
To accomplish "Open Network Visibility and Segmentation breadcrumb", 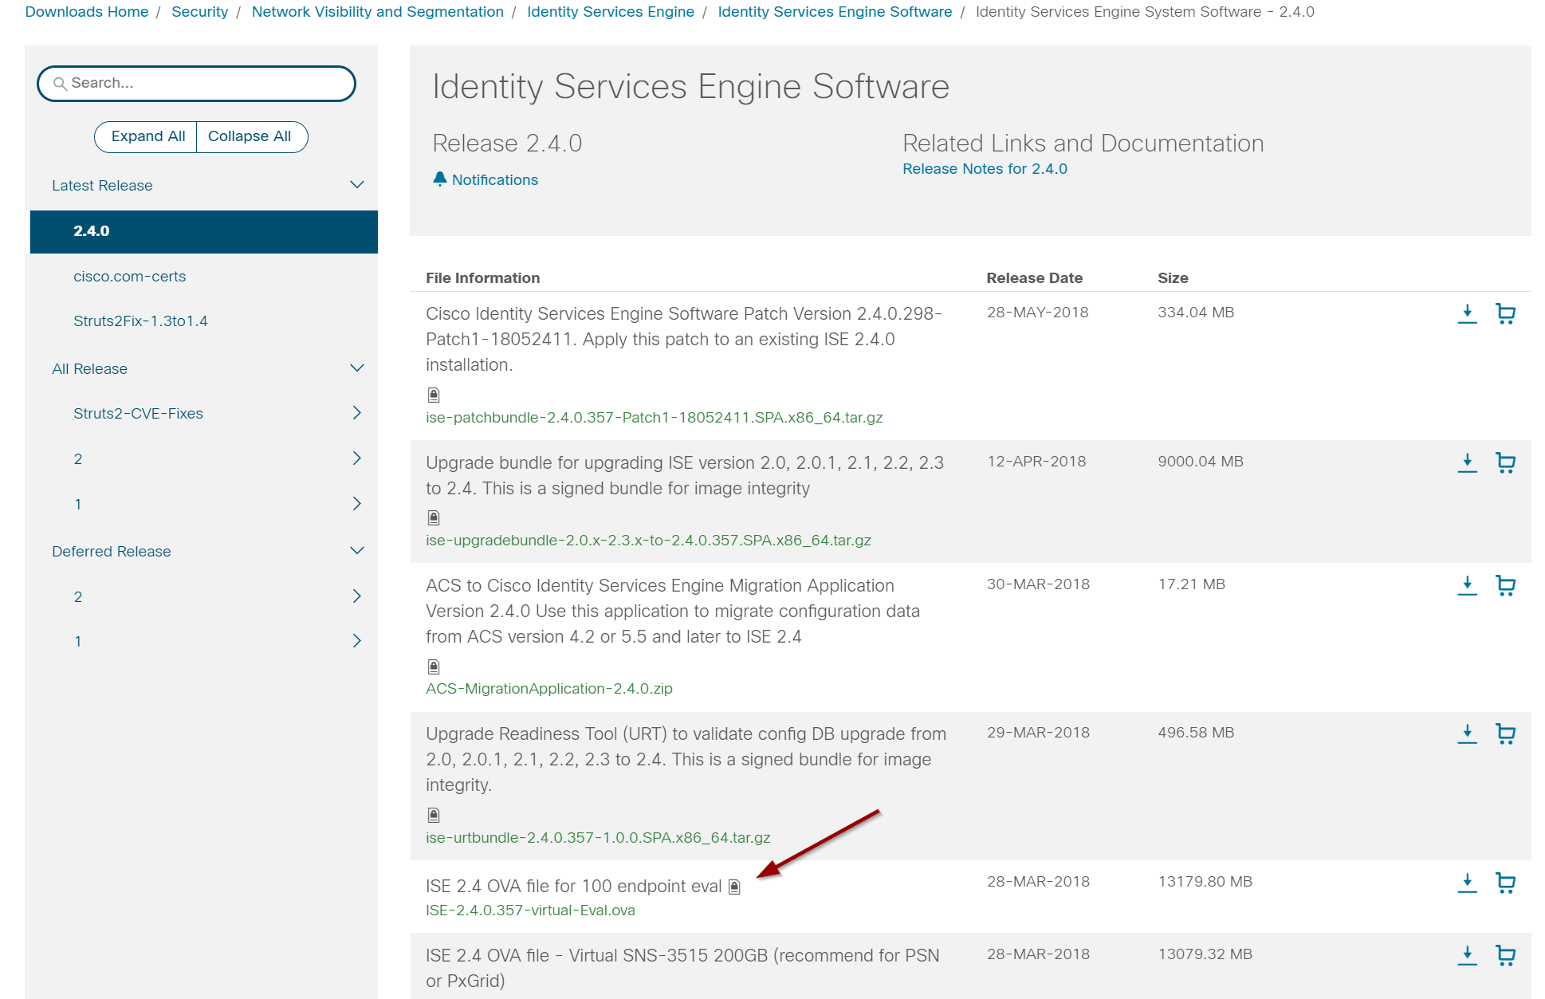I will [x=378, y=12].
